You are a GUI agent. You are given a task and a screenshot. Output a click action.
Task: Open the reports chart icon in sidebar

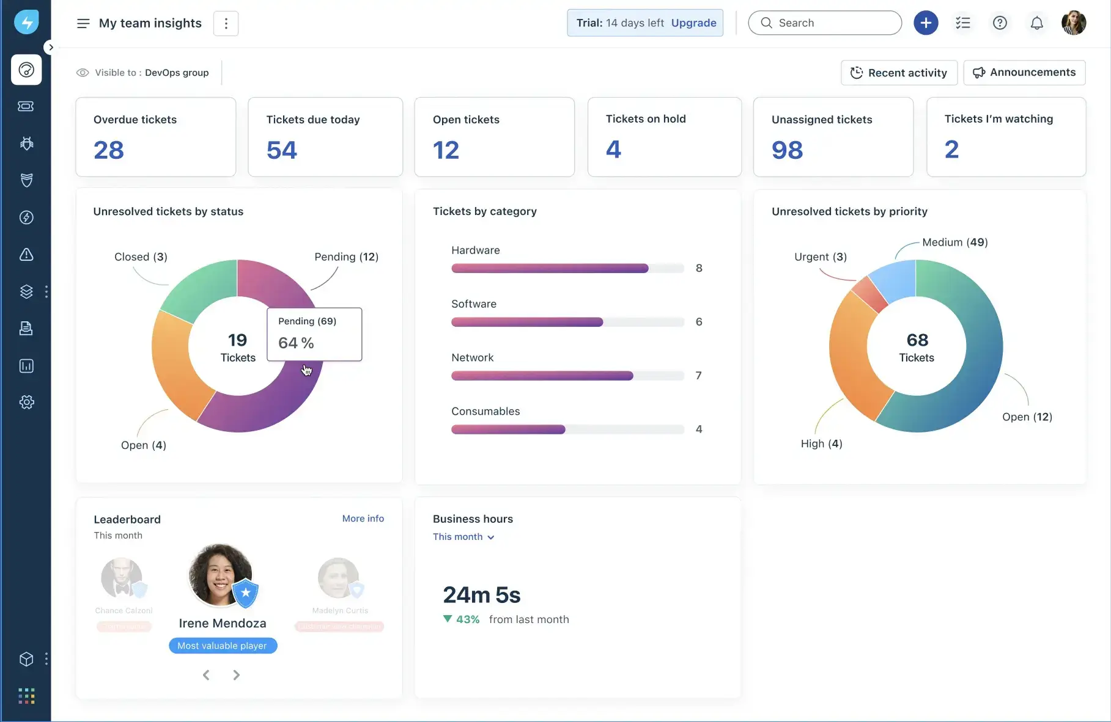(26, 366)
